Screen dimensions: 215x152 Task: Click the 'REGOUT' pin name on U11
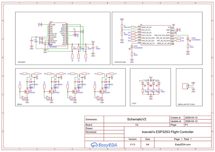click(x=53, y=41)
